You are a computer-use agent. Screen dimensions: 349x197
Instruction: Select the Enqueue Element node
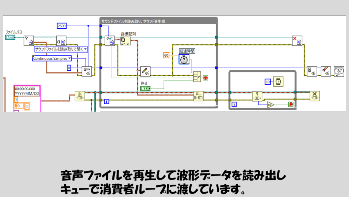[x=198, y=96]
